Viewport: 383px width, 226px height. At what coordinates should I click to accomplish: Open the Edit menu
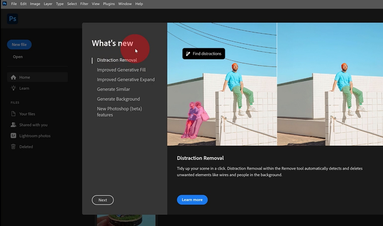click(23, 4)
